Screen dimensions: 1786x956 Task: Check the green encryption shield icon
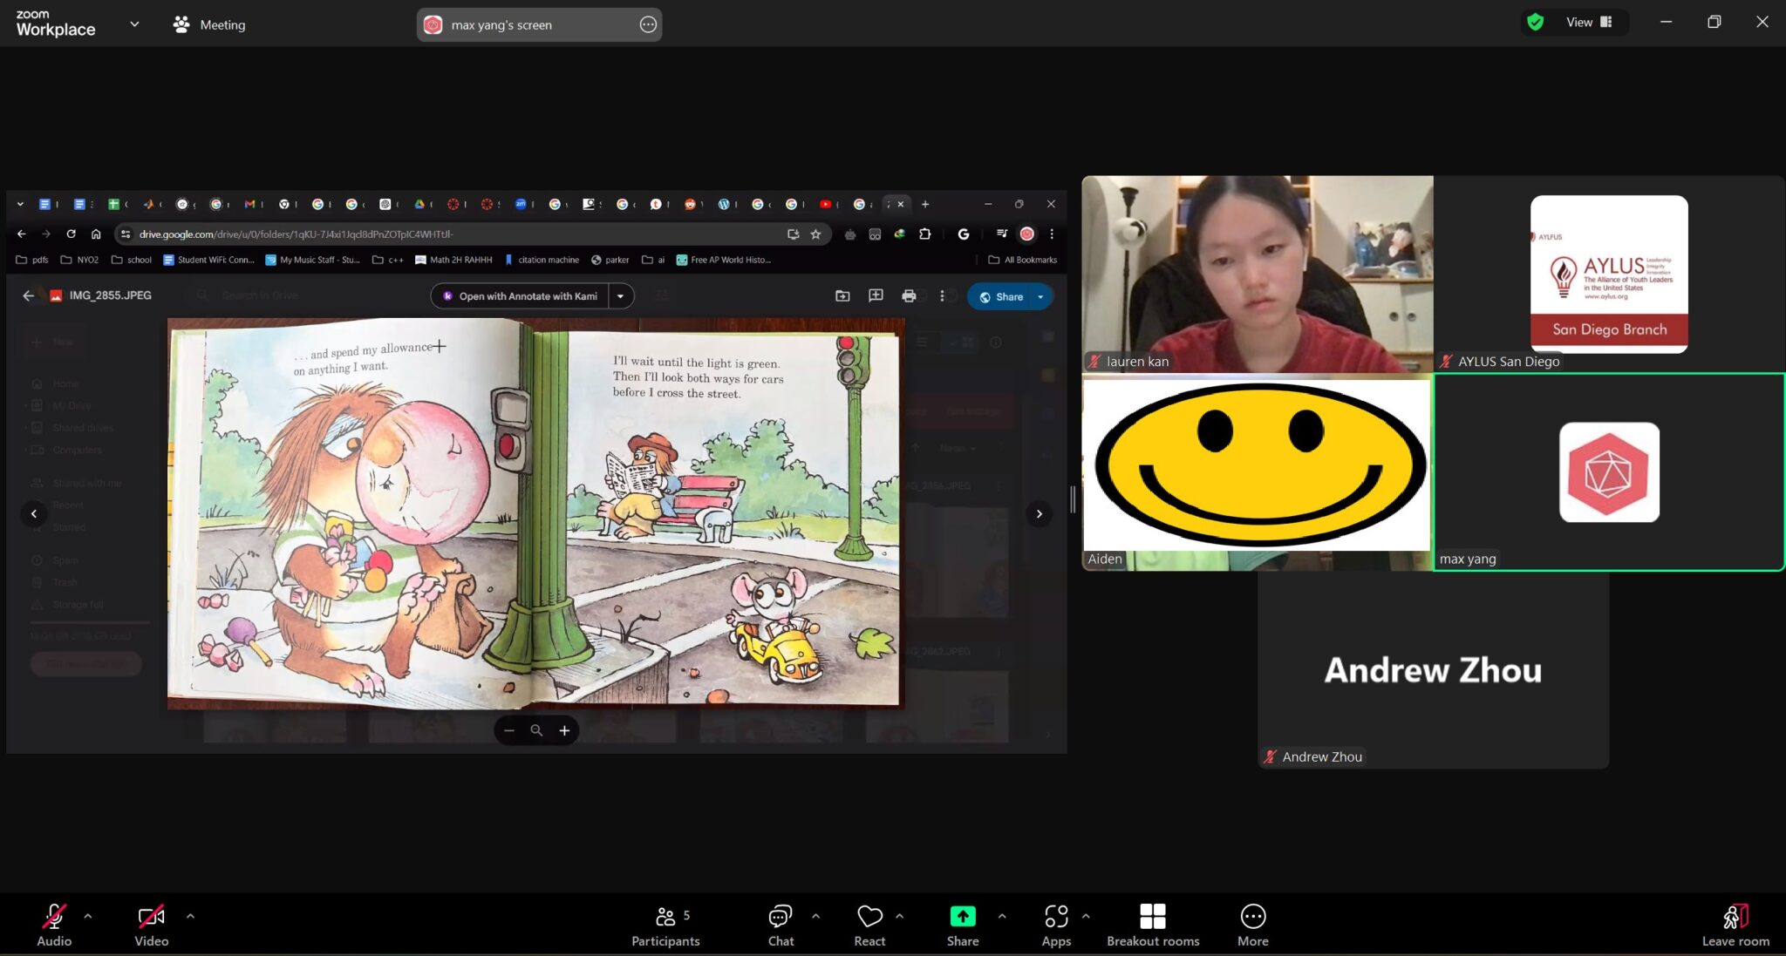[1536, 23]
